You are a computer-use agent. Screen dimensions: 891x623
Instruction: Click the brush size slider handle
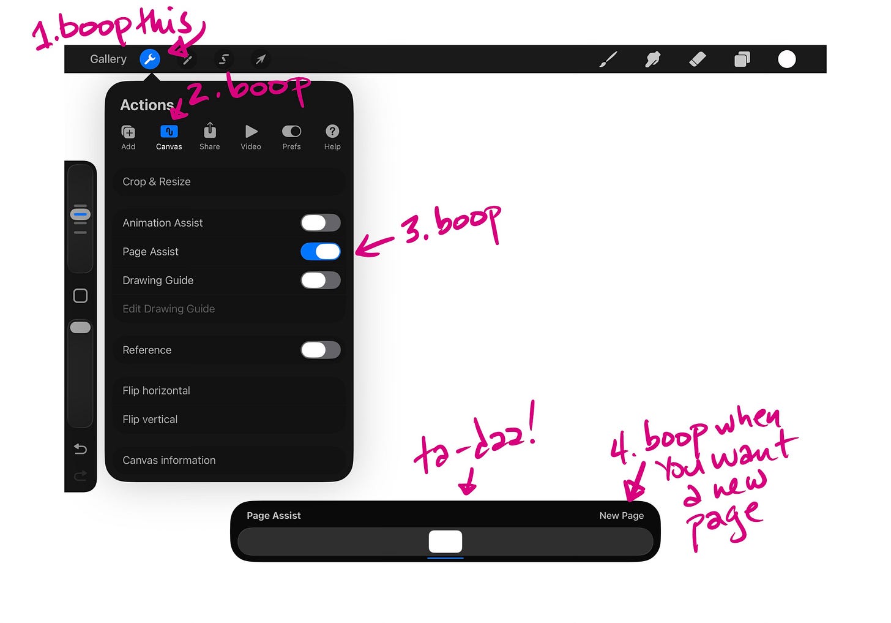pos(80,214)
